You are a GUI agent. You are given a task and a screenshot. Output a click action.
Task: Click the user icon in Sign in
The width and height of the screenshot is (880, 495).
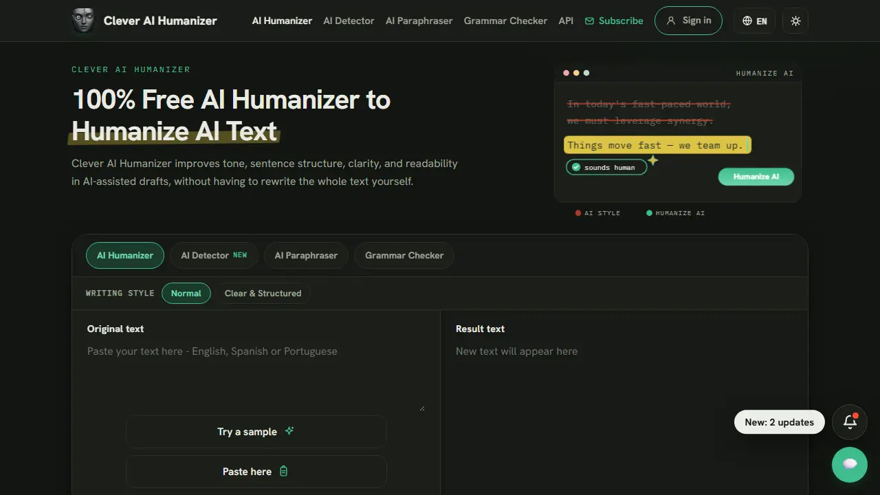click(x=671, y=21)
